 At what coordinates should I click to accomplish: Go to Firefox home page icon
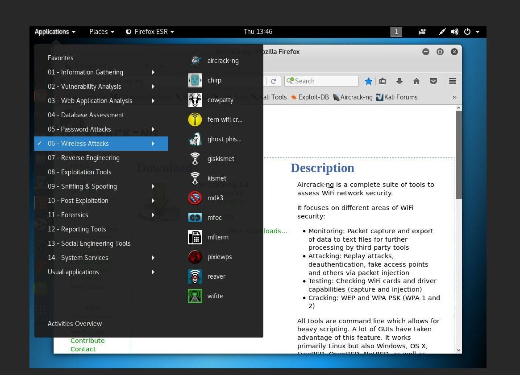coord(416,81)
